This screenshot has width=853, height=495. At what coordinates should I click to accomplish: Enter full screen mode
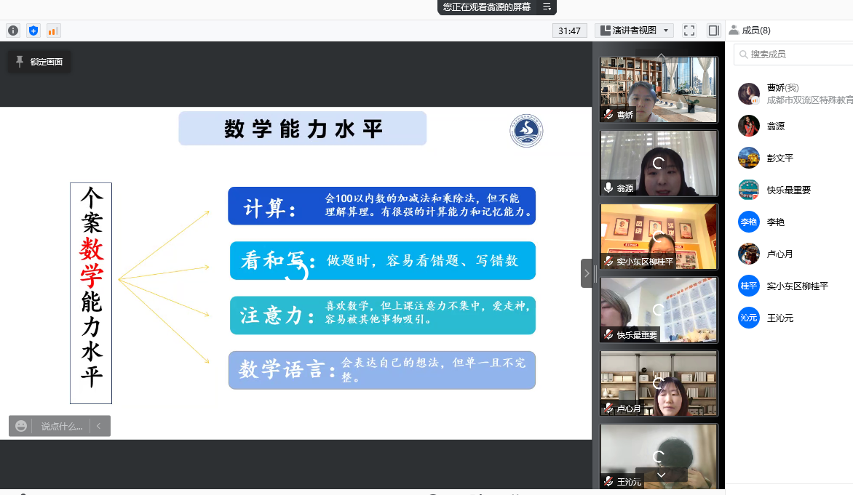tap(689, 31)
